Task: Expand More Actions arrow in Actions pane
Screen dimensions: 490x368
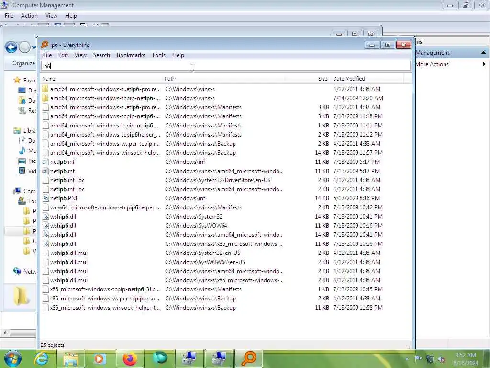Action: pyautogui.click(x=484, y=64)
